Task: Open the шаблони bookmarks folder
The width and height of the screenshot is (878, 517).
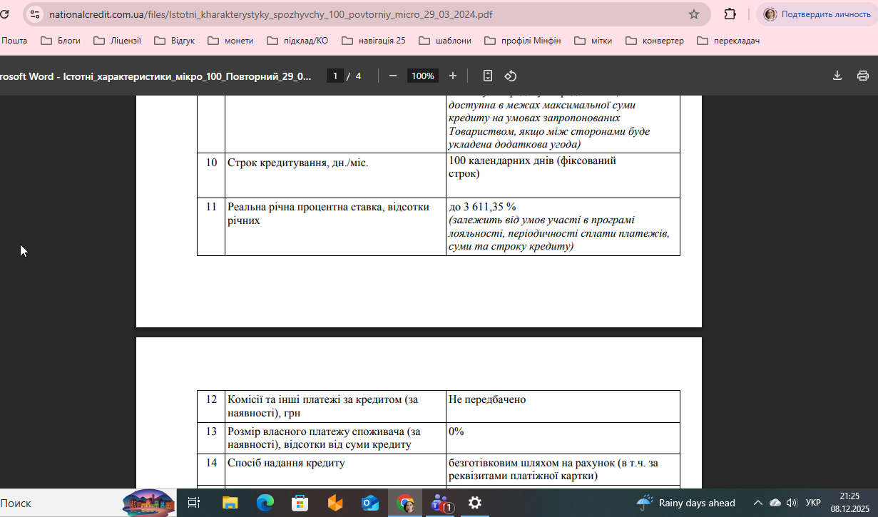Action: coord(445,41)
